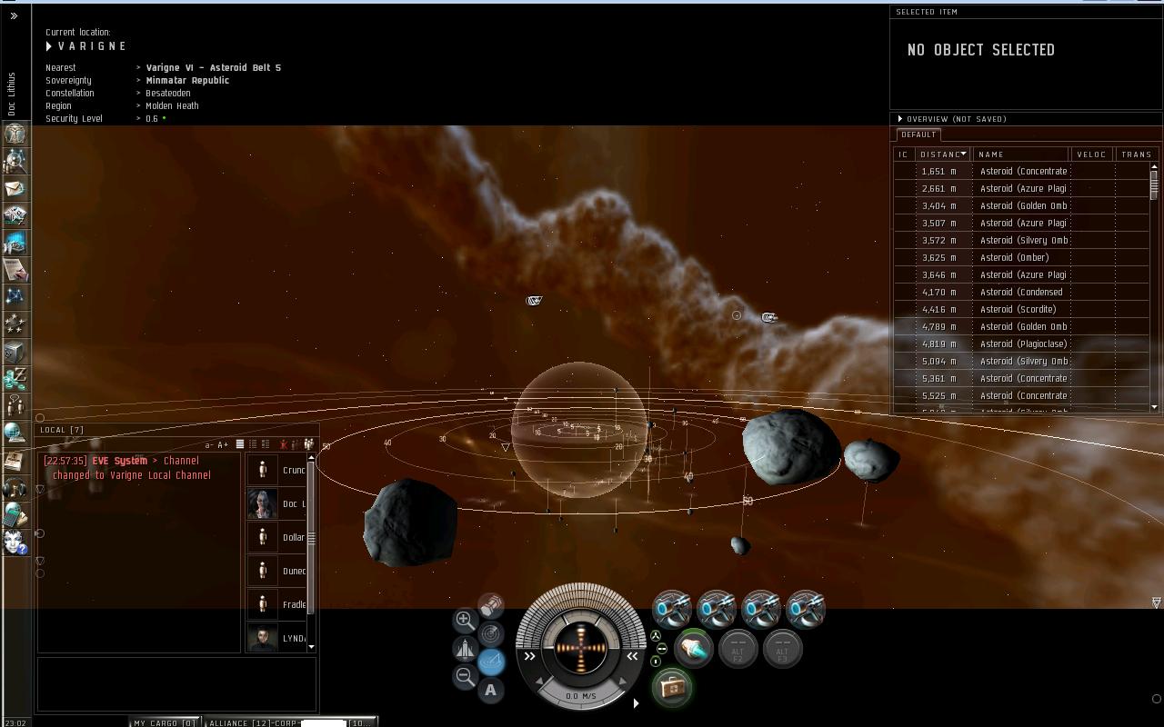The width and height of the screenshot is (1164, 727).
Task: Click the rocket ship icon on HUD
Action: (x=465, y=649)
